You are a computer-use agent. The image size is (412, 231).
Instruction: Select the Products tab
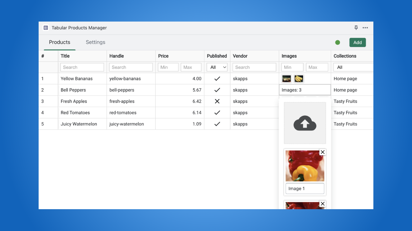pyautogui.click(x=59, y=42)
